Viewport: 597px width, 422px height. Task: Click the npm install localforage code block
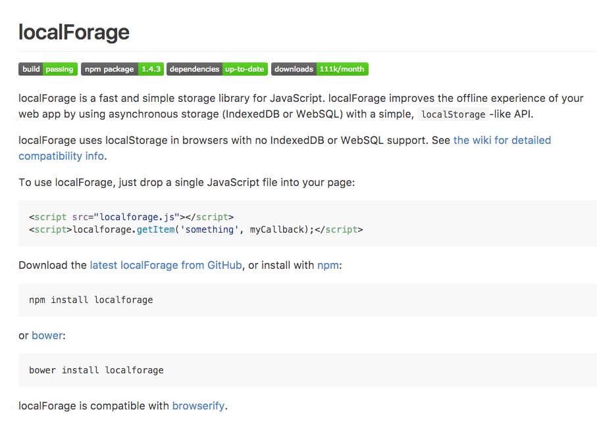307,300
